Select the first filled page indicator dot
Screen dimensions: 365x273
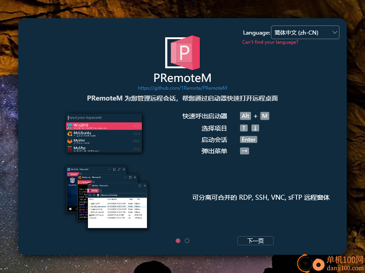tap(178, 241)
